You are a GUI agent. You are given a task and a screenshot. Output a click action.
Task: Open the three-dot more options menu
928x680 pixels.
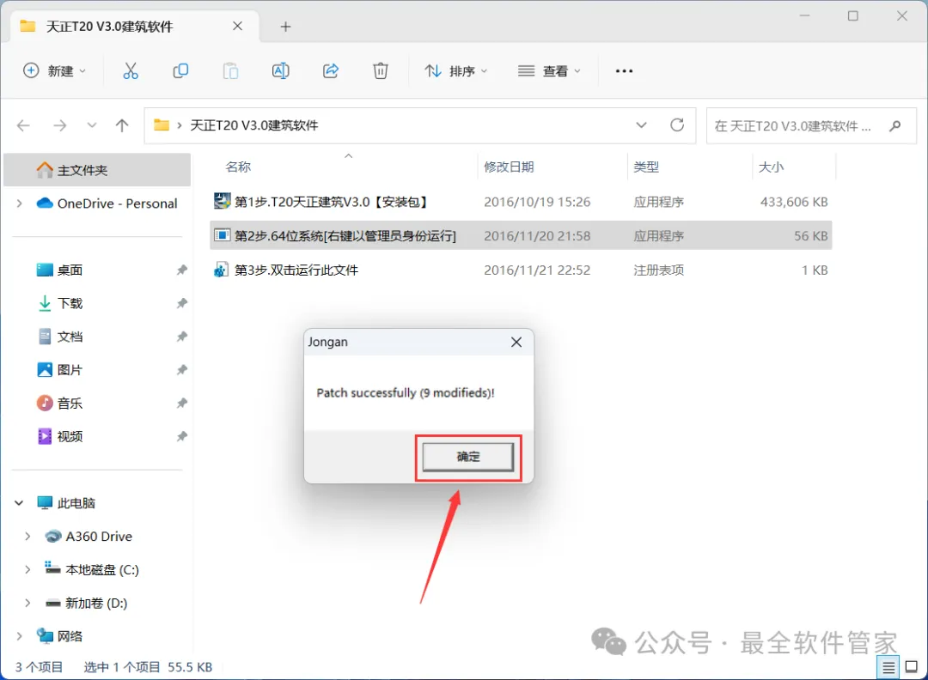click(x=624, y=71)
